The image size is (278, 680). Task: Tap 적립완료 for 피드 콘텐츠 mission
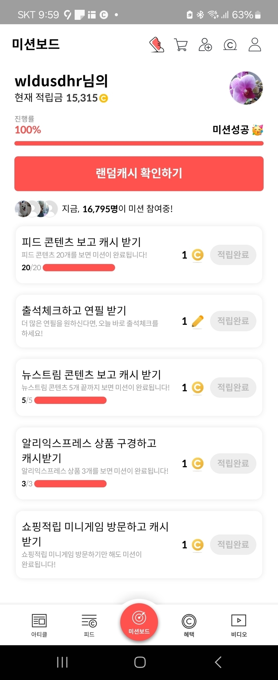pos(233,255)
